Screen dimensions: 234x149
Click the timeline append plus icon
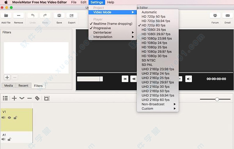coord(14,98)
